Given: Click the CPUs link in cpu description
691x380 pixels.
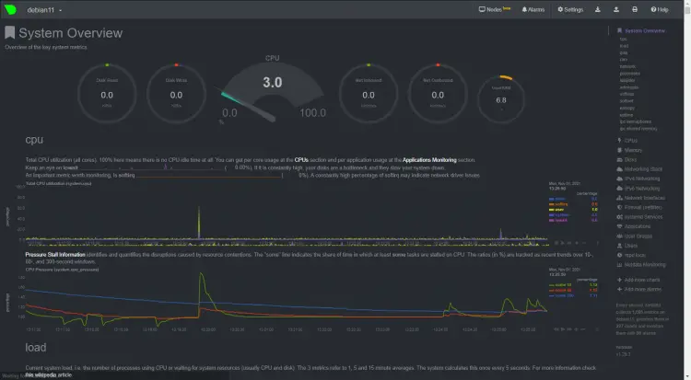Looking at the screenshot, I should pyautogui.click(x=301, y=160).
